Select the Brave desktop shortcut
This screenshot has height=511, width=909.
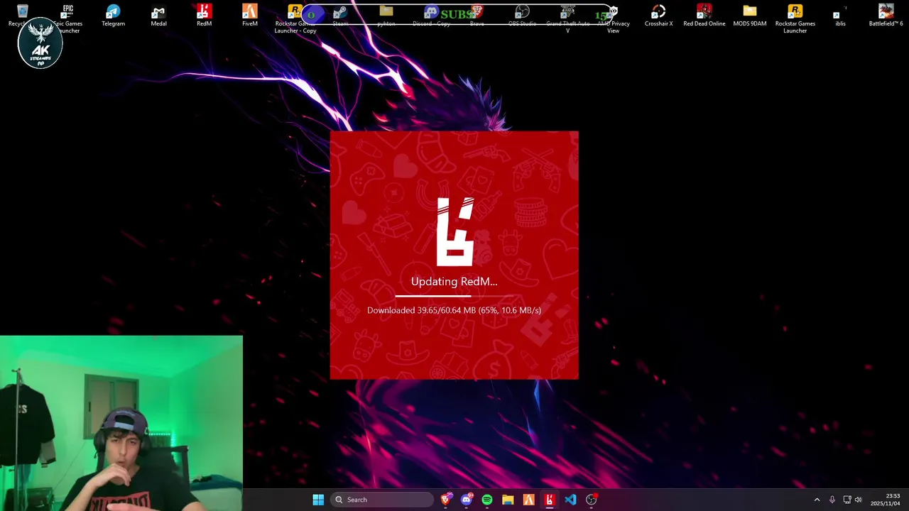[477, 16]
